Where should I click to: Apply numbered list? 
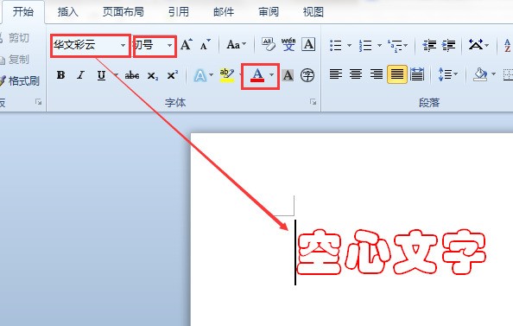(365, 45)
